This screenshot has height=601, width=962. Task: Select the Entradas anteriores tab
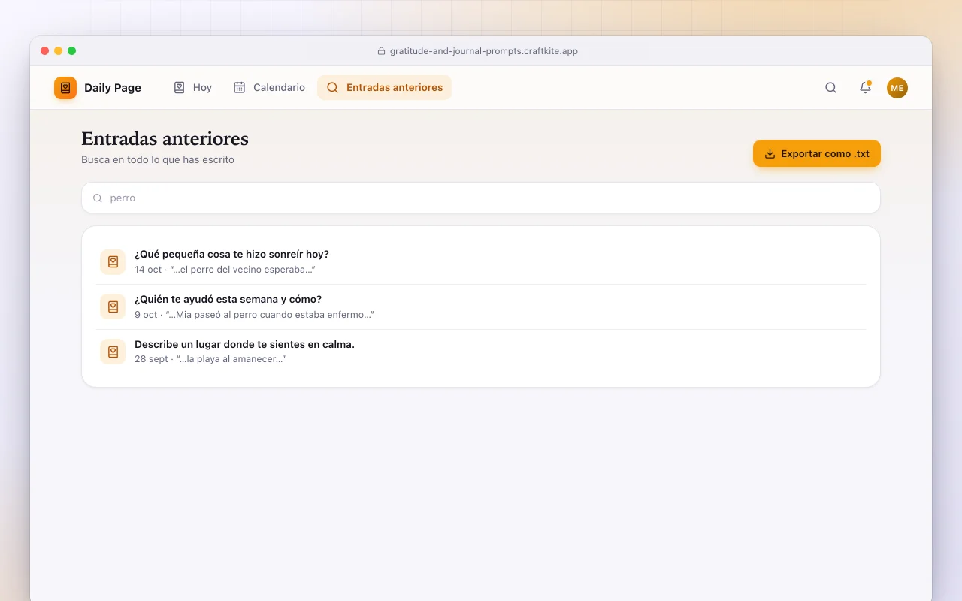tap(385, 88)
